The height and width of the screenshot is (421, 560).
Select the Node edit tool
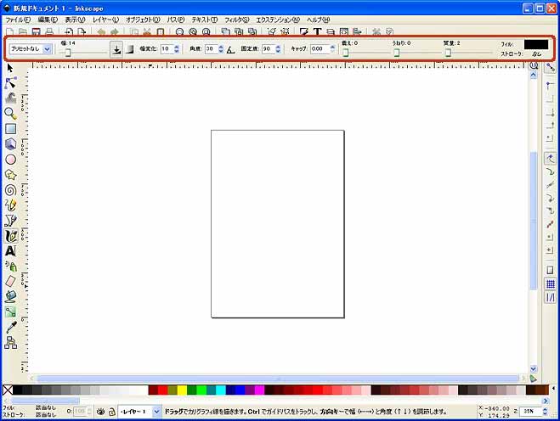(x=10, y=83)
